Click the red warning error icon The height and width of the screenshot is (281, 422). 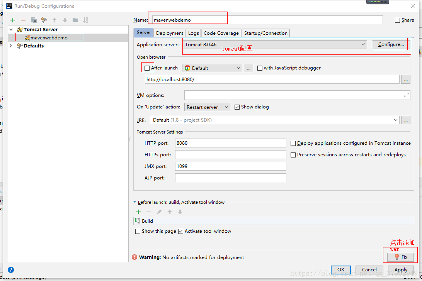click(134, 257)
